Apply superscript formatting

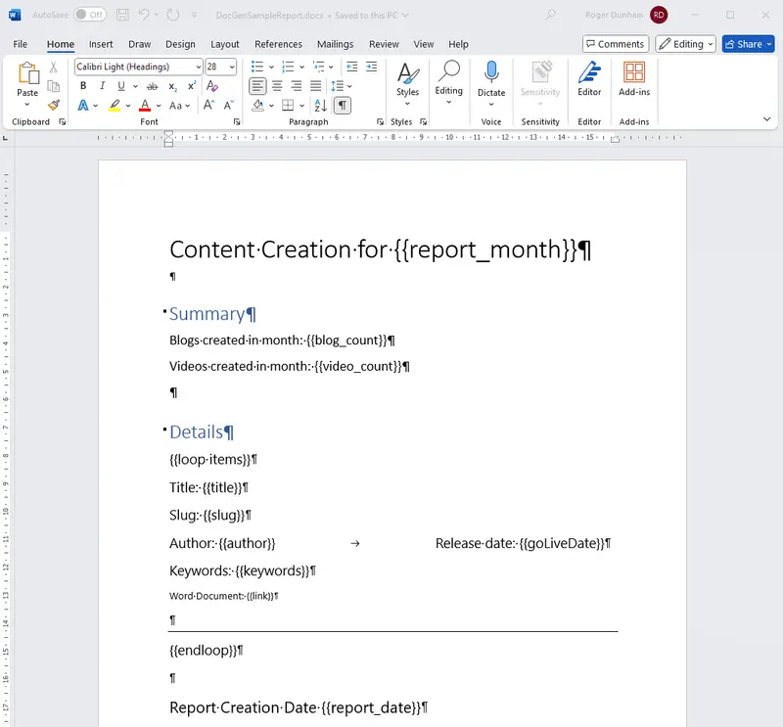pos(191,86)
